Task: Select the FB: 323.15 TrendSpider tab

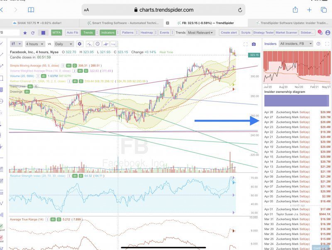Action: point(205,23)
